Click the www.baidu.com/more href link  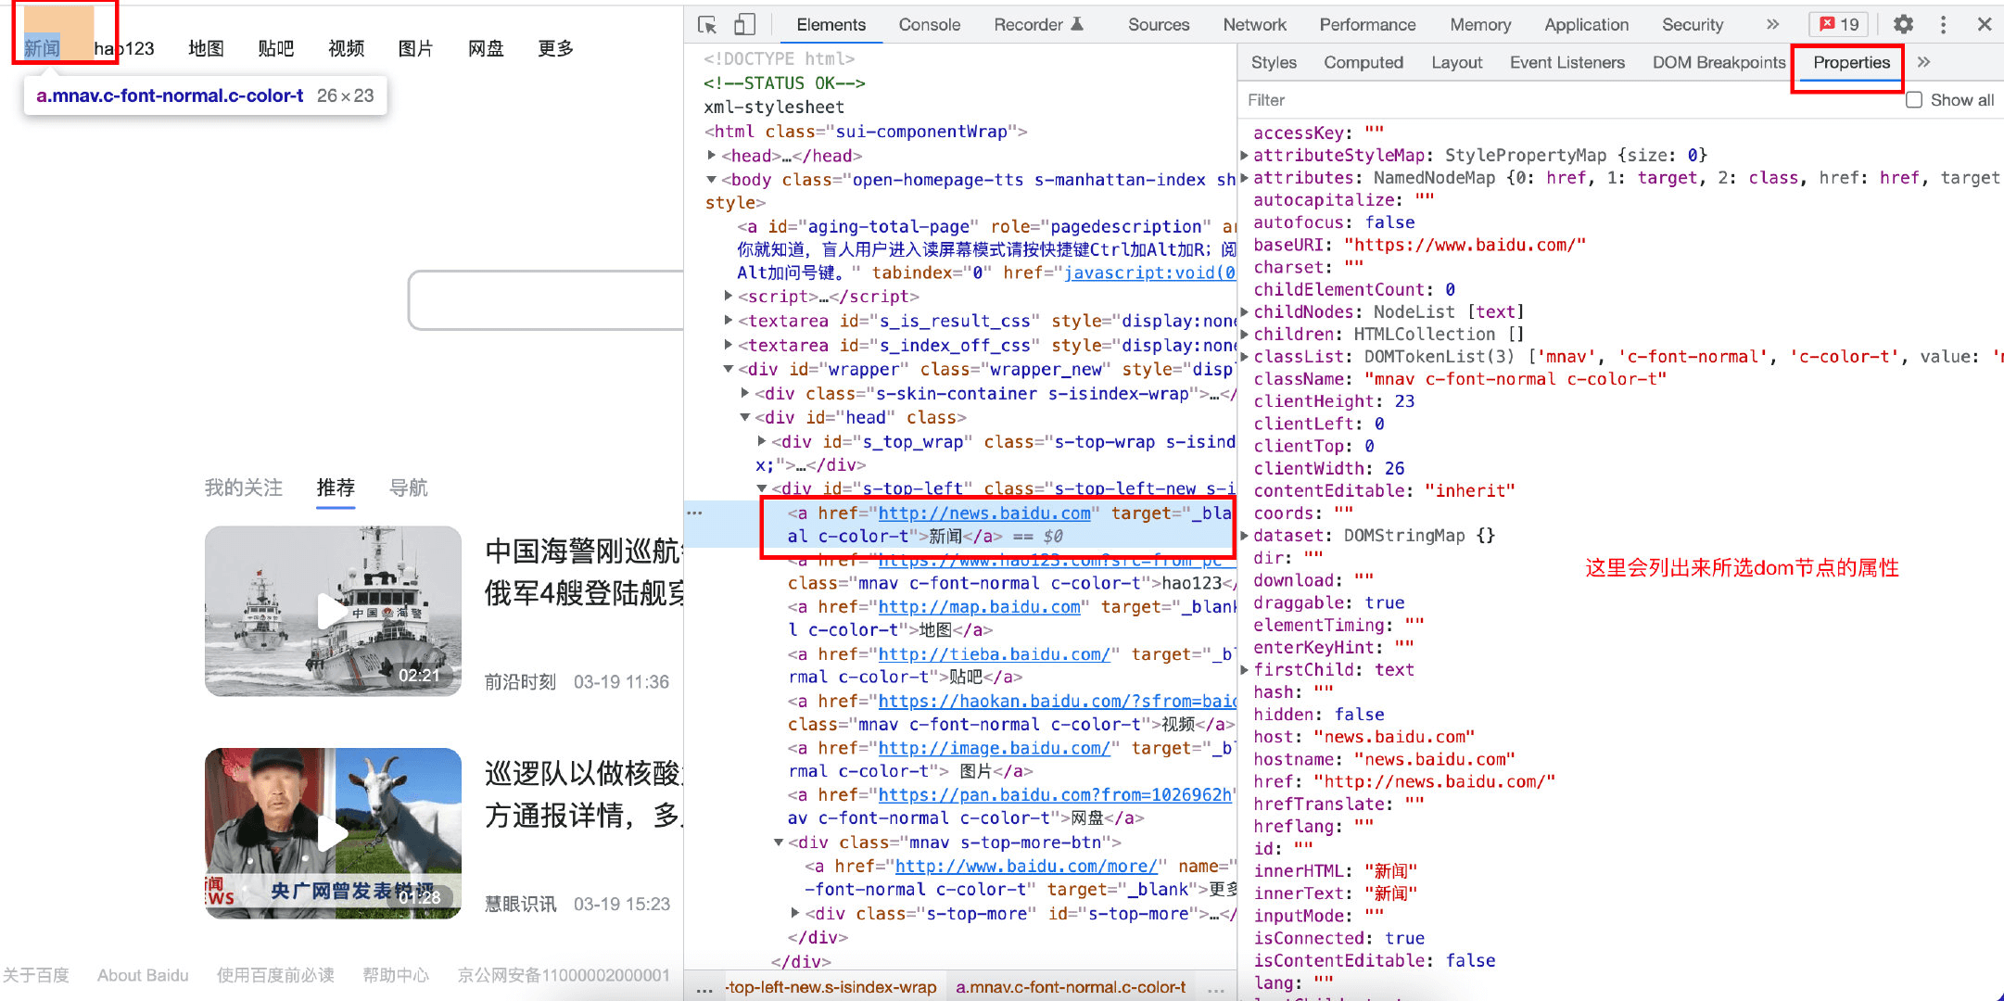click(x=1026, y=866)
